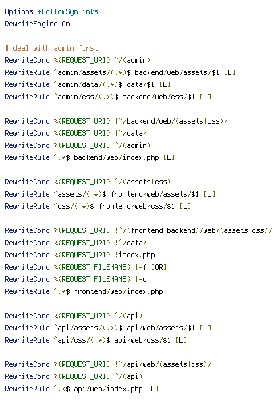
Task: Click the 'frontend/web/css/$1' target
Action: tap(136, 206)
